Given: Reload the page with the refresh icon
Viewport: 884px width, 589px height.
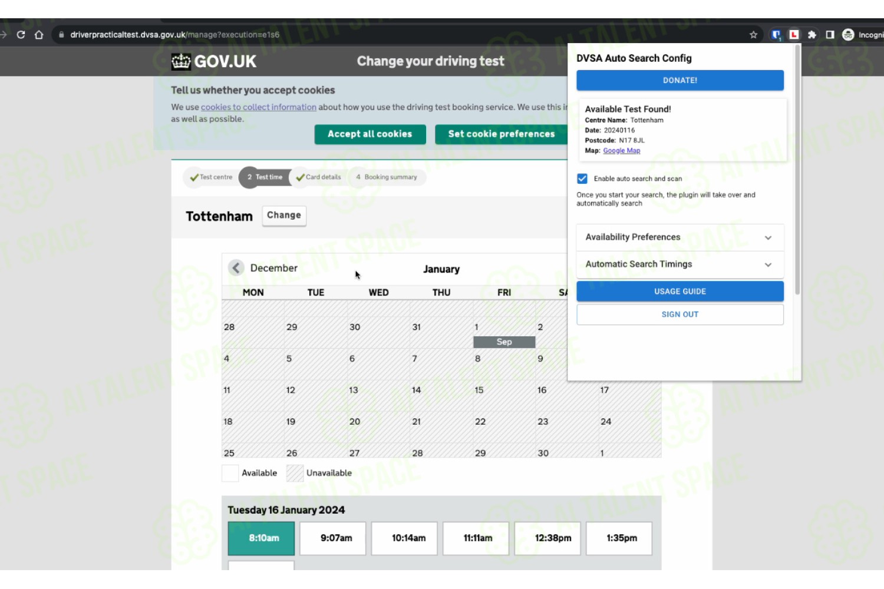Looking at the screenshot, I should (21, 35).
